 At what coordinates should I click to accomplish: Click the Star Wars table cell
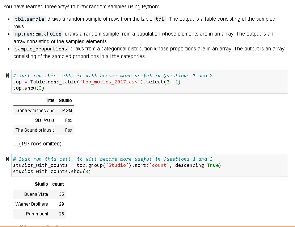(x=45, y=120)
